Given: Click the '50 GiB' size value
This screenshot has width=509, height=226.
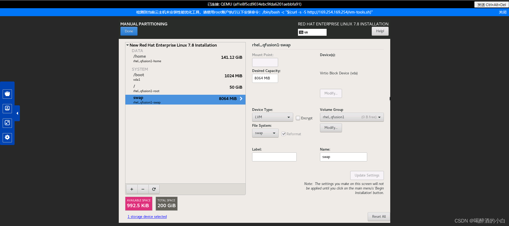Looking at the screenshot, I should pos(236,87).
